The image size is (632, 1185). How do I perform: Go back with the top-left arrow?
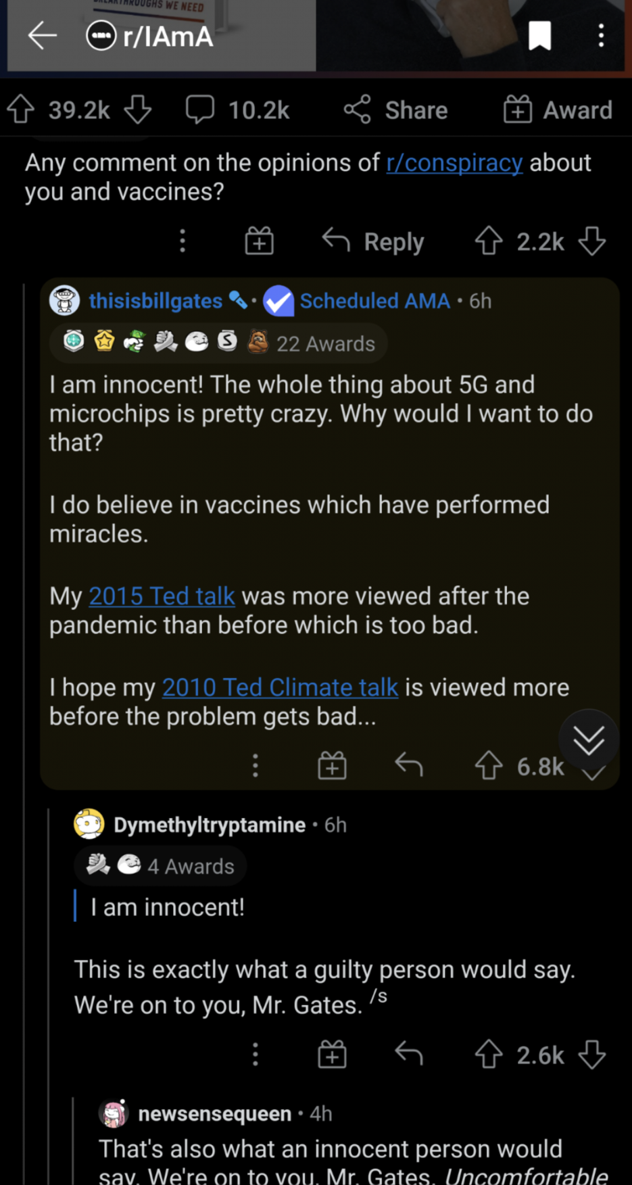(x=42, y=36)
